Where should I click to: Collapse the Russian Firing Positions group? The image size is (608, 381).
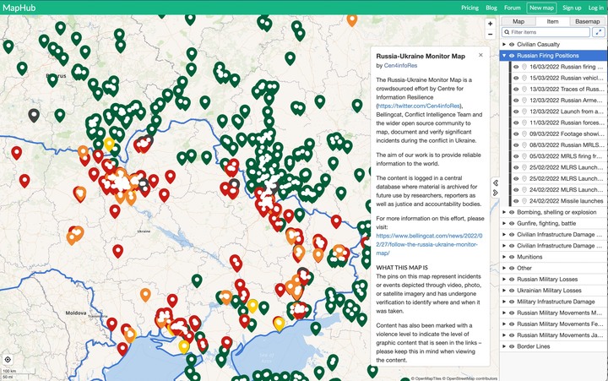(504, 56)
